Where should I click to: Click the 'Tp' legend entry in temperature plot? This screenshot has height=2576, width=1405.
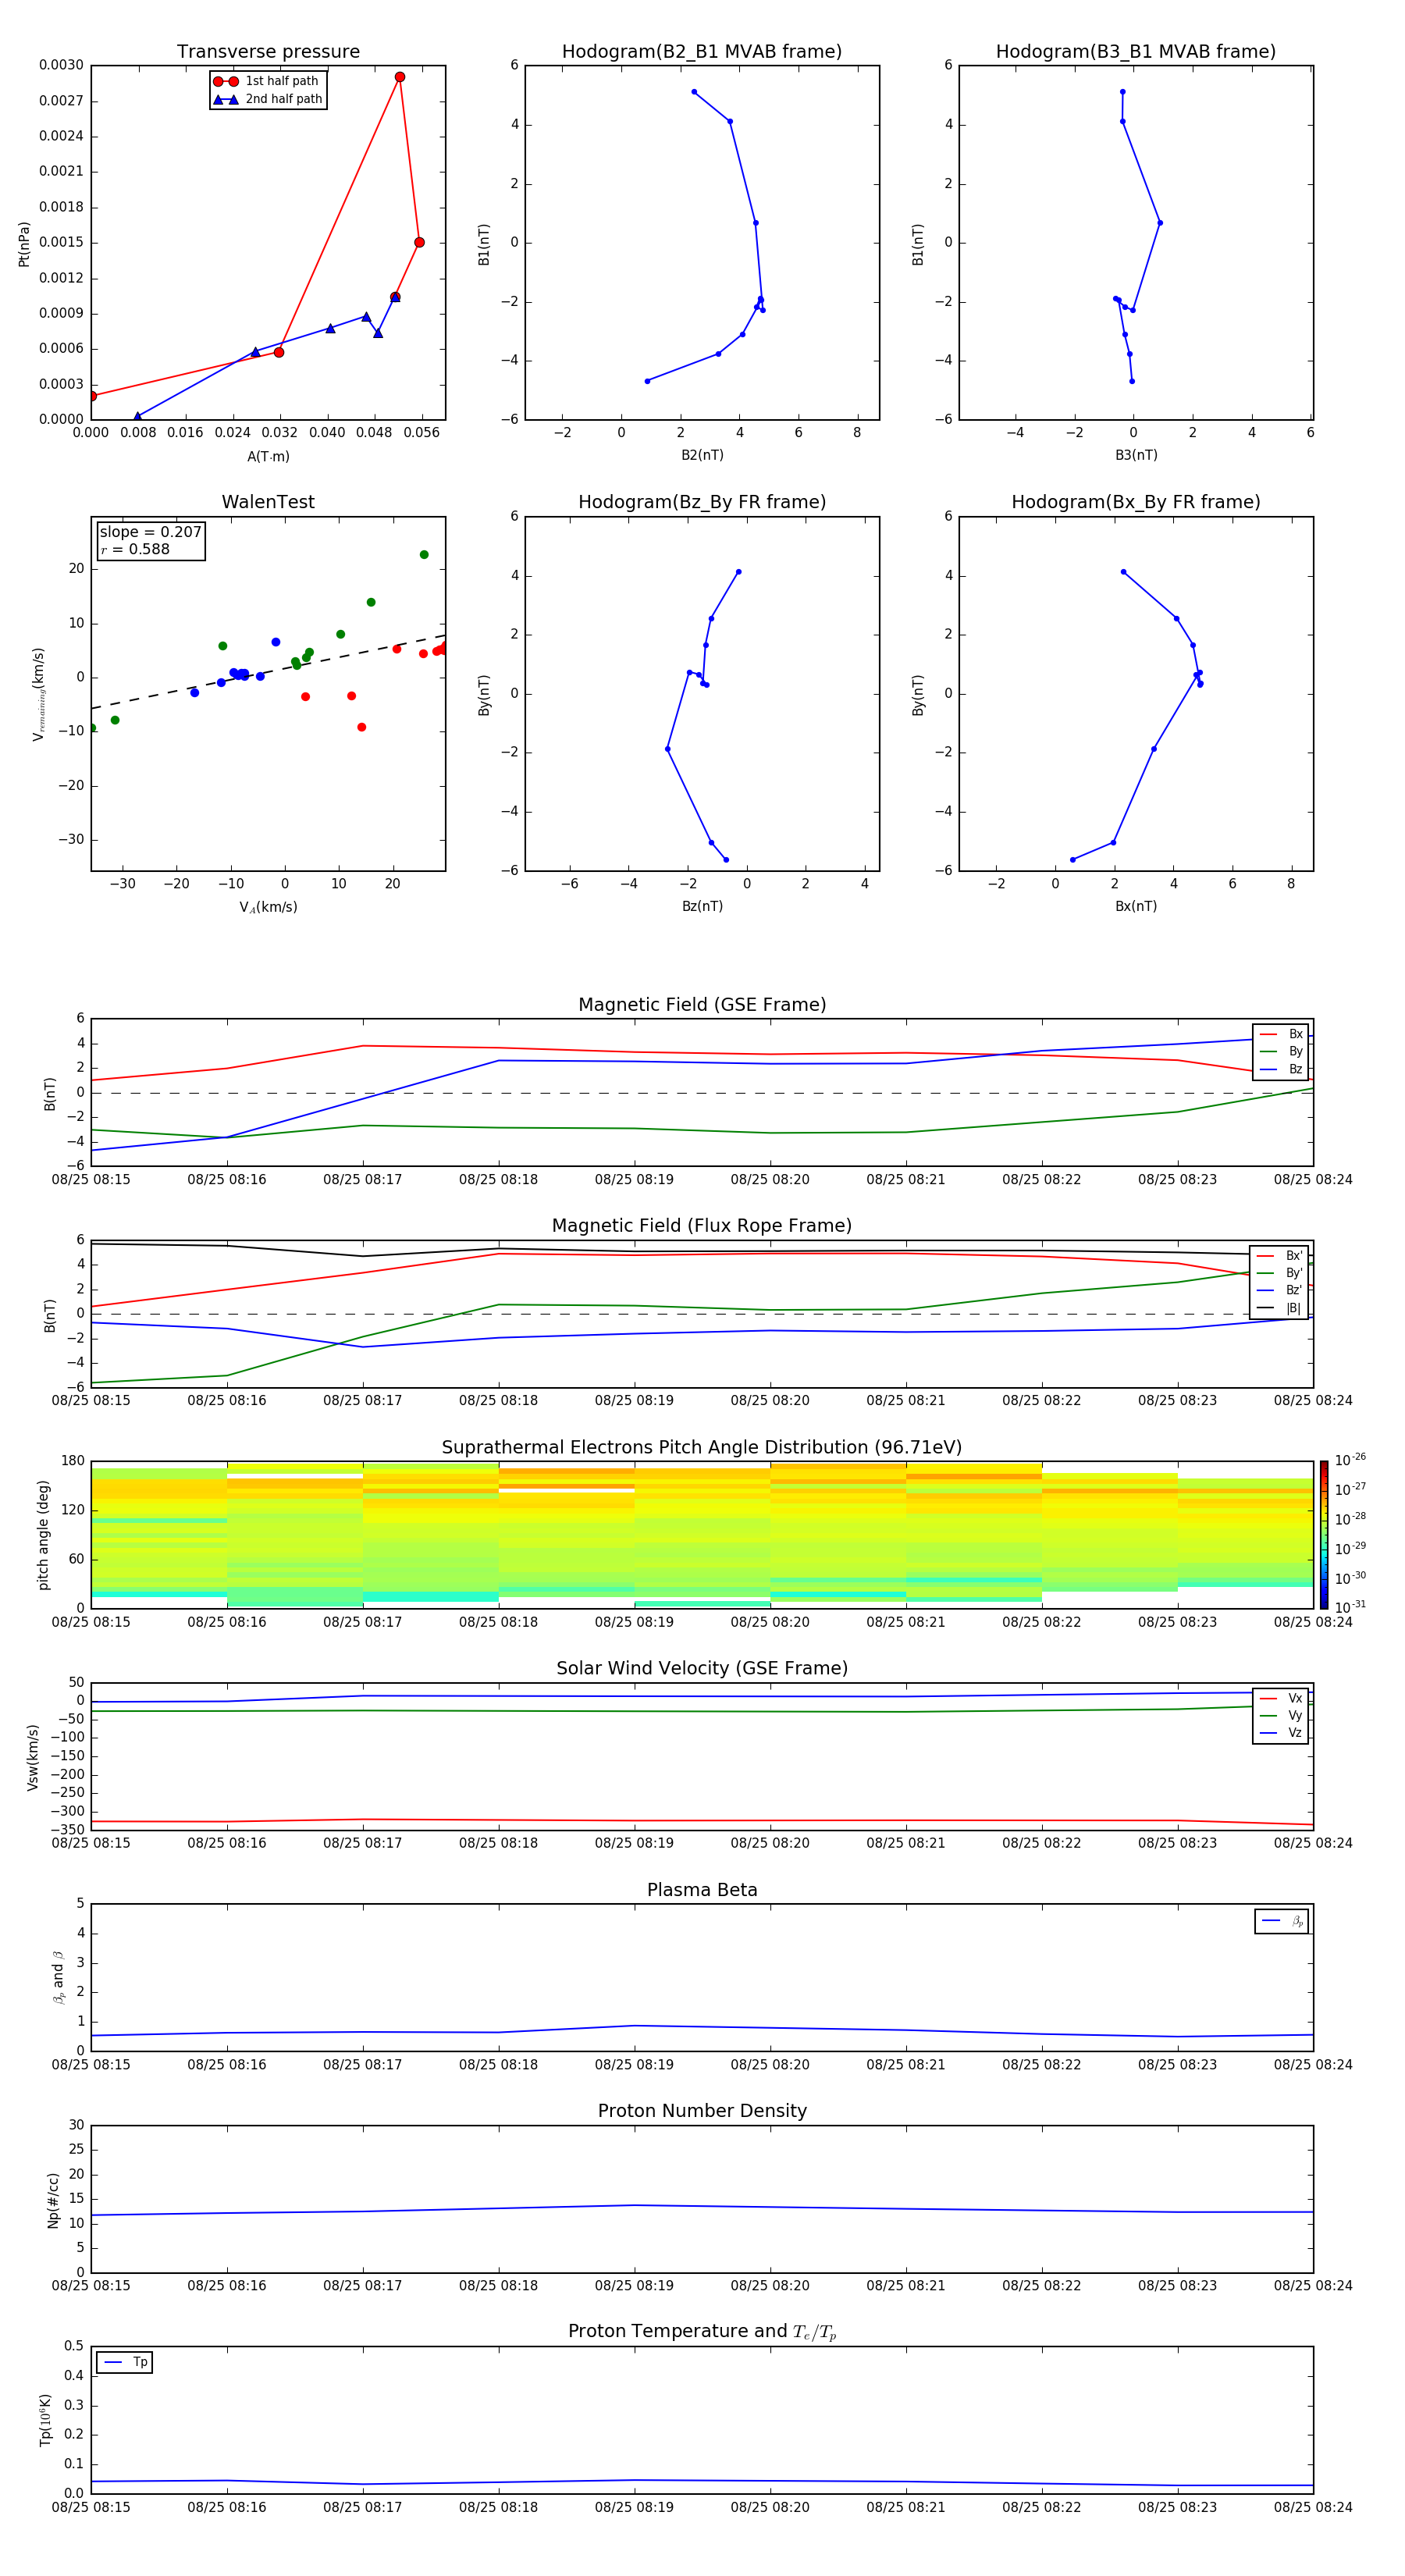tap(125, 2363)
